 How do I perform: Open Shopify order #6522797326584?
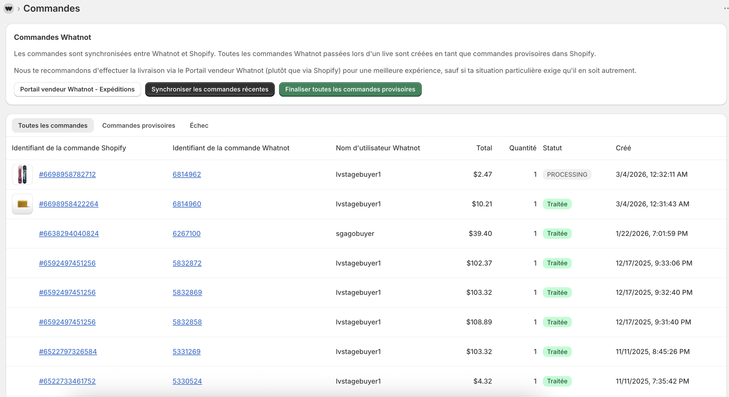coord(68,352)
